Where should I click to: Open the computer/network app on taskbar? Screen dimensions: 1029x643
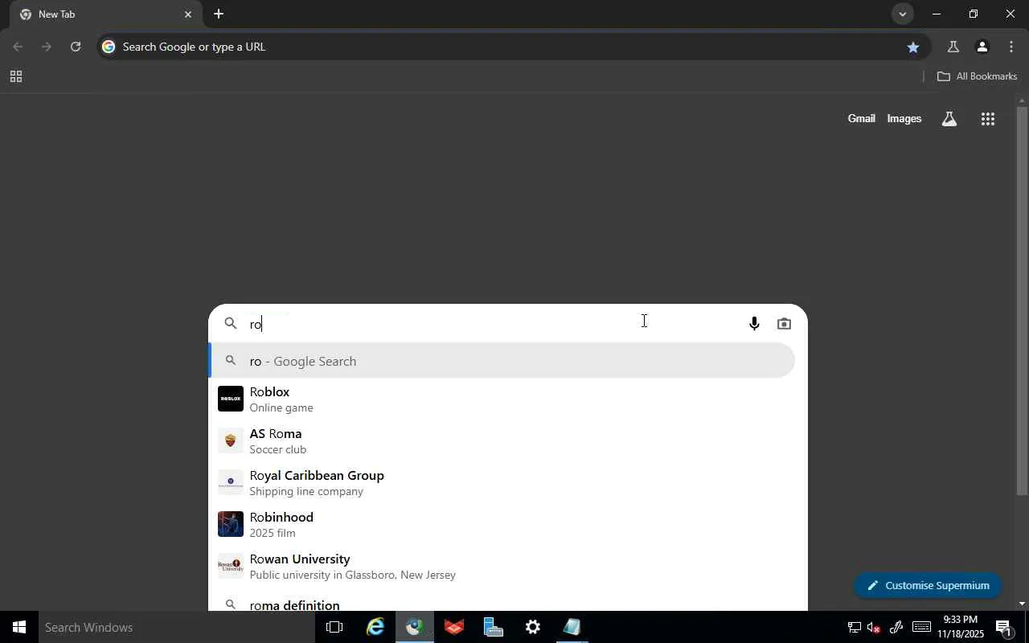493,627
